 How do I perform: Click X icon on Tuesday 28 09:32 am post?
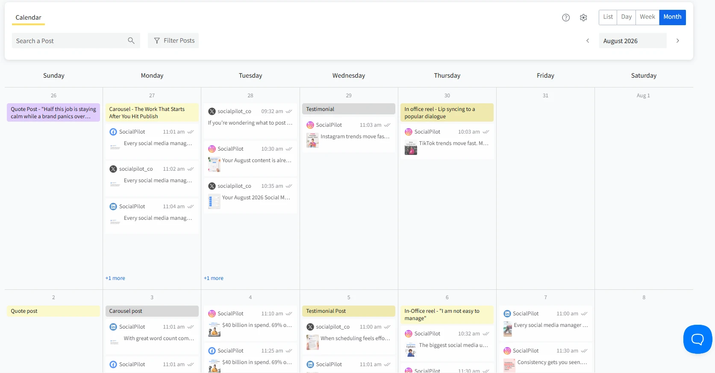pyautogui.click(x=212, y=111)
